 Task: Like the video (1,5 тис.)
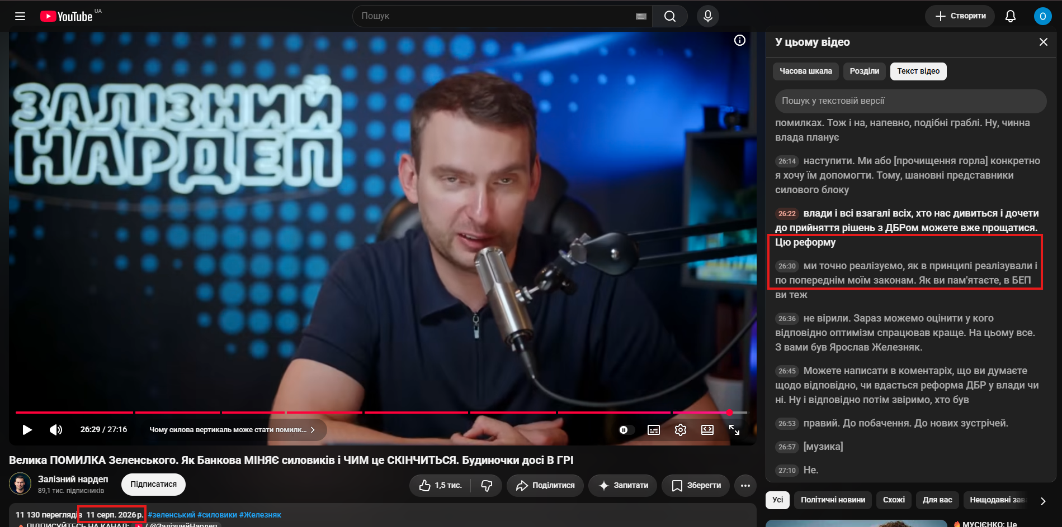pos(440,486)
